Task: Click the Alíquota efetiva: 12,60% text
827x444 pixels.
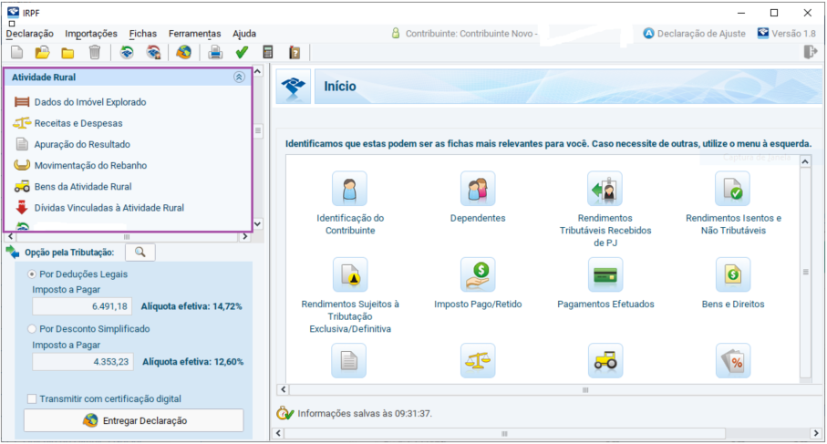Action: coord(193,362)
